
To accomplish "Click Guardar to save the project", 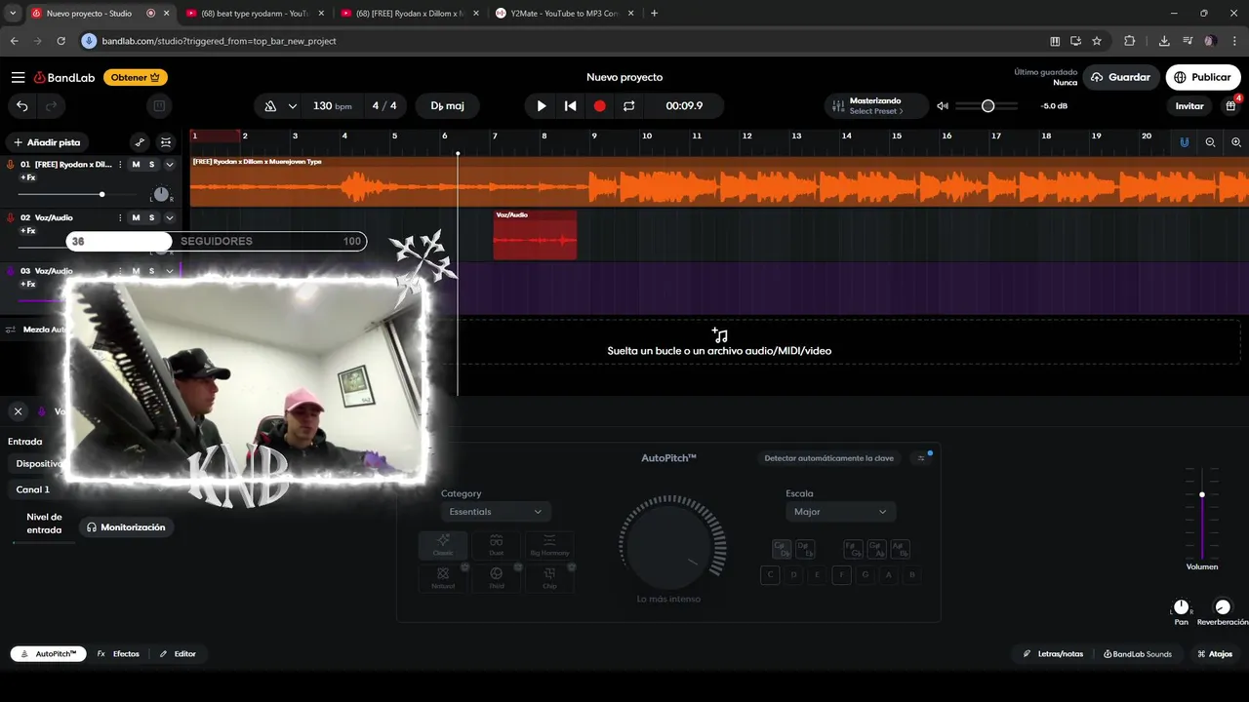I will 1121,77.
